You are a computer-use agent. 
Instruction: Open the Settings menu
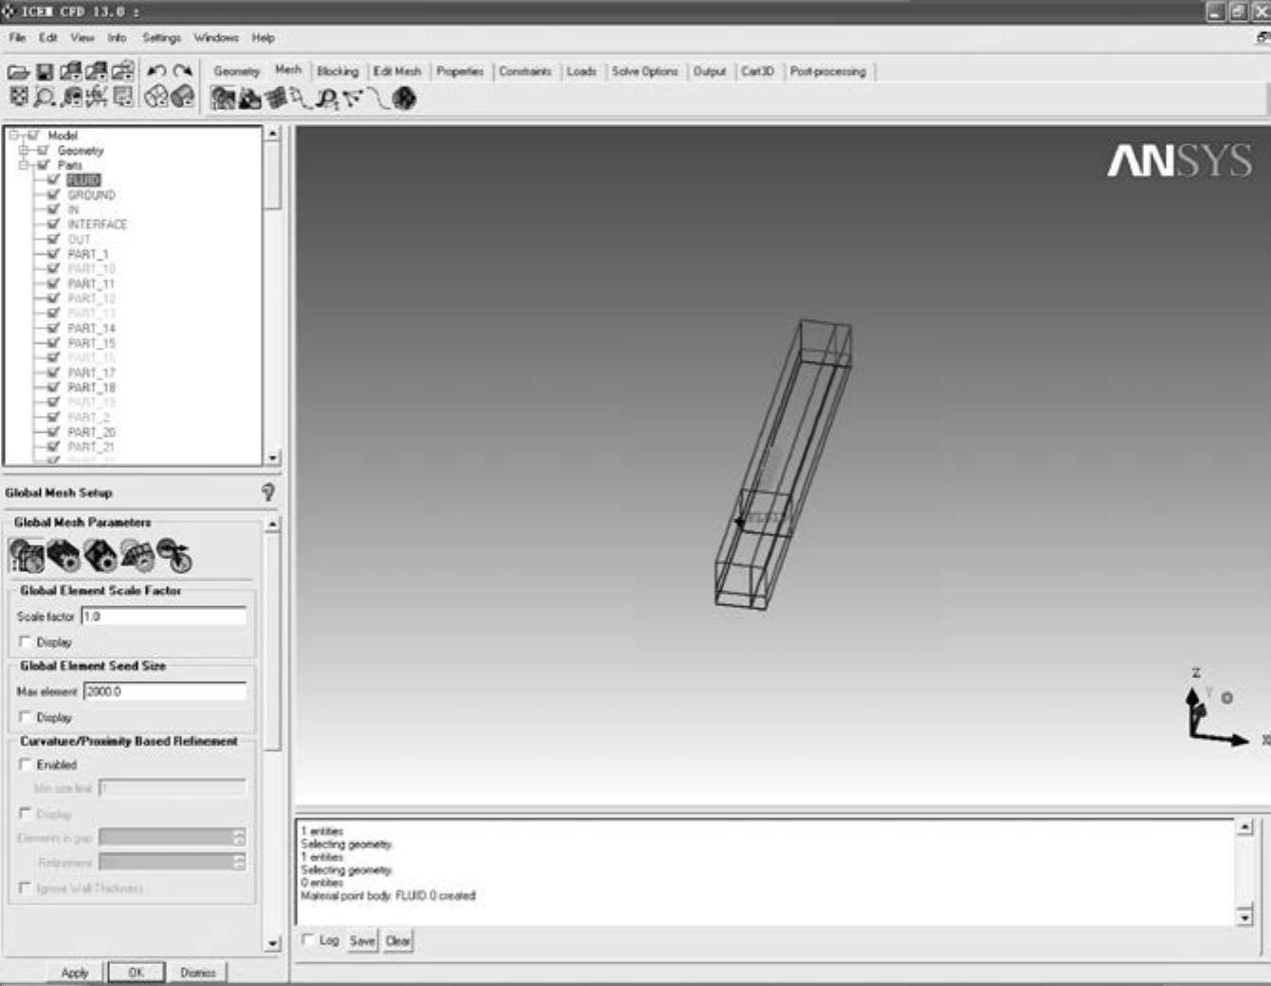[x=161, y=38]
